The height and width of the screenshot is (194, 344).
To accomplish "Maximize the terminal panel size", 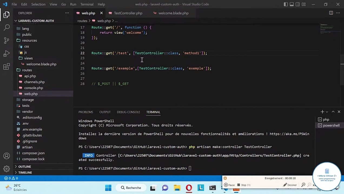I will click(333, 112).
